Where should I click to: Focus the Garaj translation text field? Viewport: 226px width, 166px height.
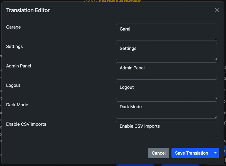click(x=166, y=32)
